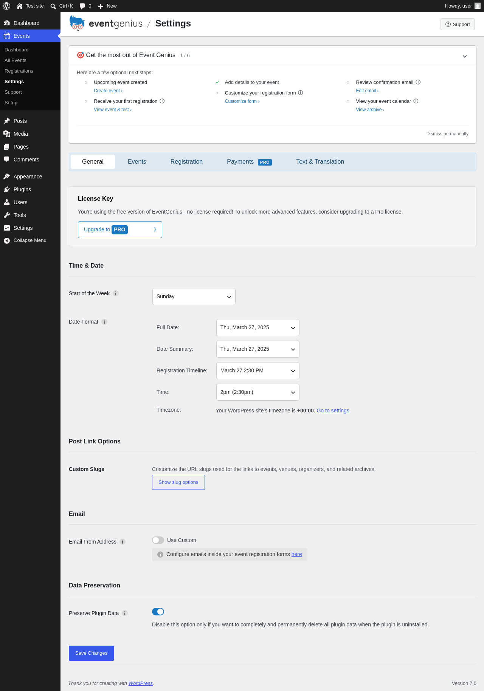
Task: Click the Howdy, user account text
Action: pos(458,6)
